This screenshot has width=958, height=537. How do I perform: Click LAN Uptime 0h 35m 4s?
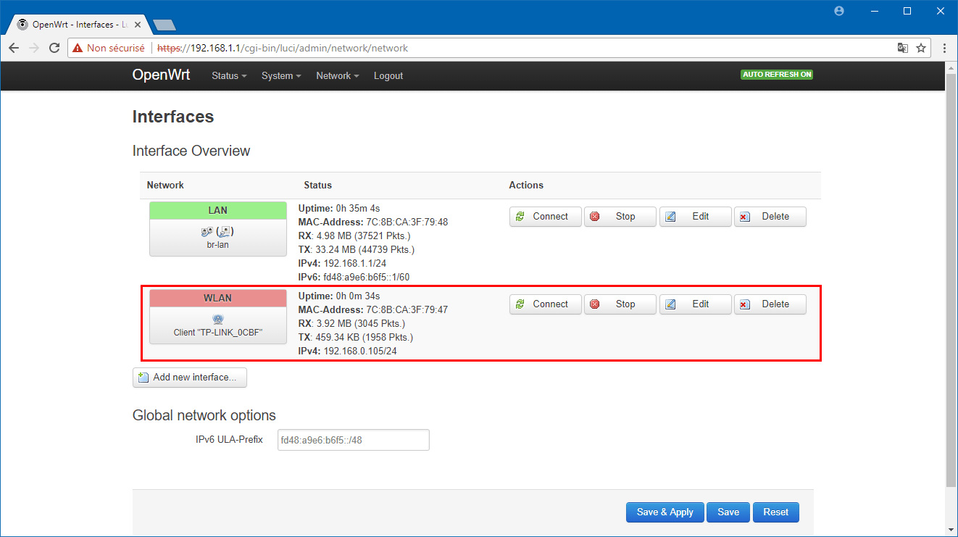click(x=339, y=209)
